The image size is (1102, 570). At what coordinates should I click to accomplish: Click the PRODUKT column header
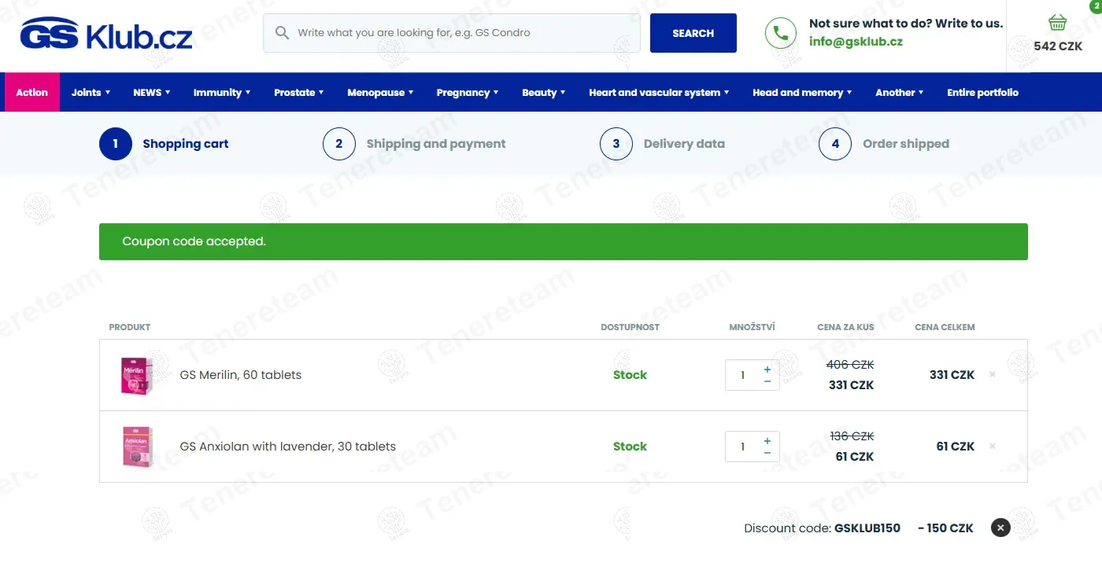130,327
